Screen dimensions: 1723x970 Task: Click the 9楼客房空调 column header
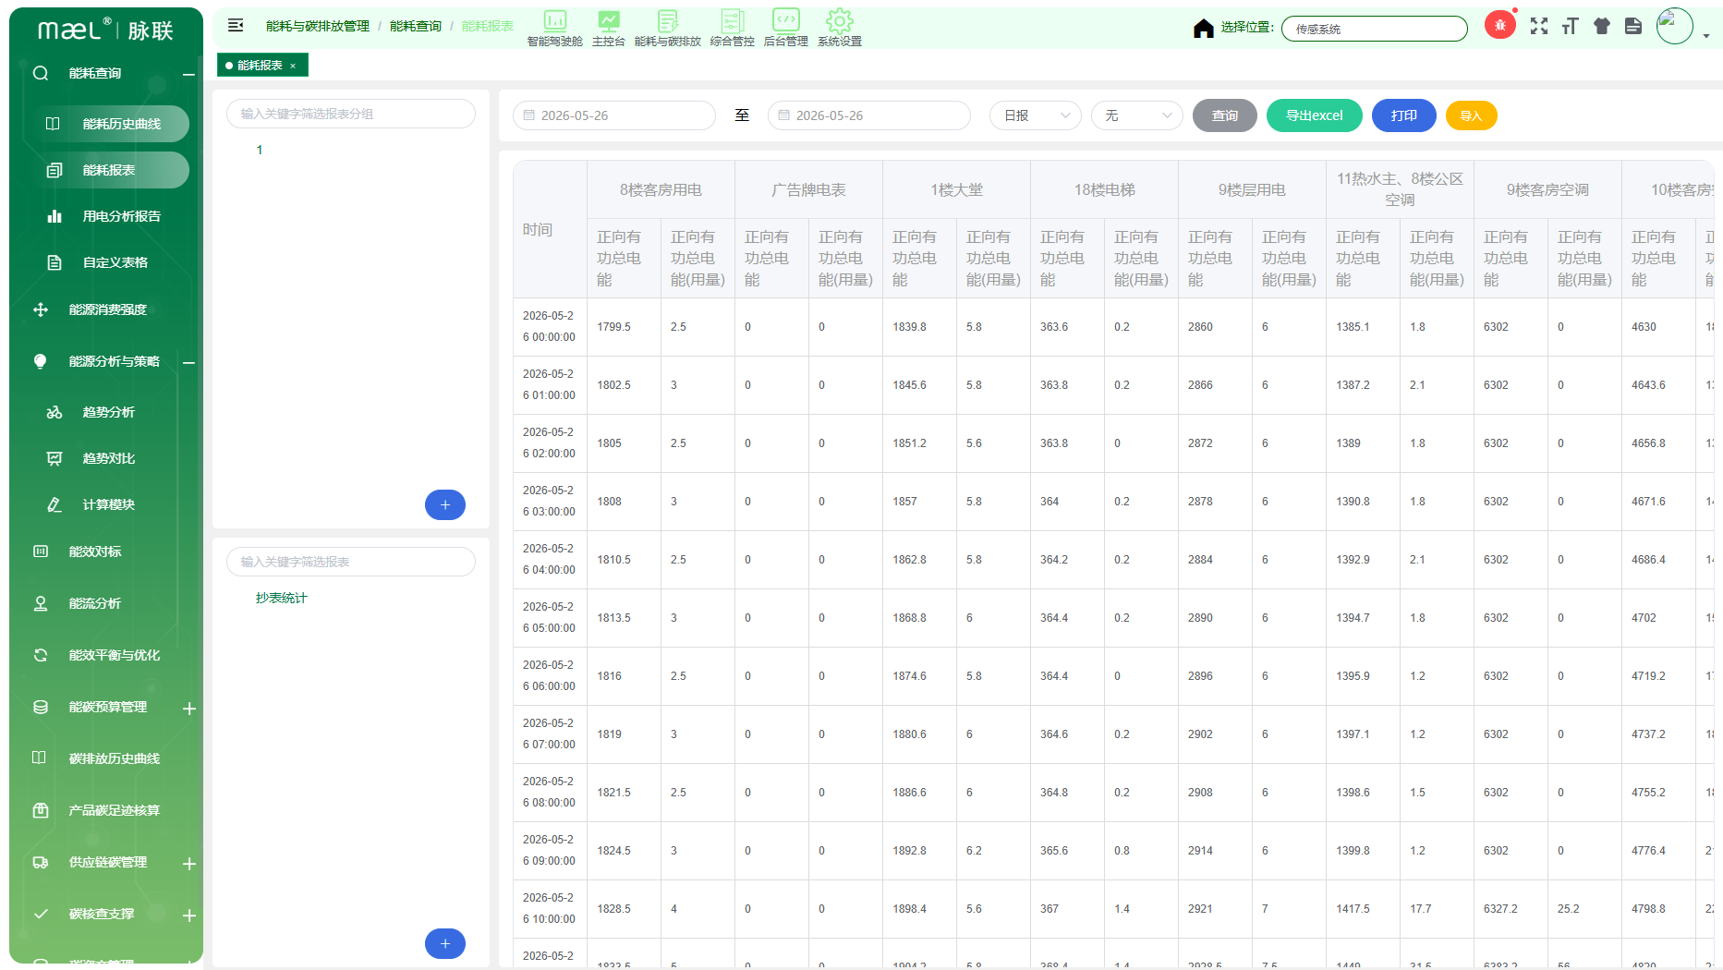[x=1547, y=189]
